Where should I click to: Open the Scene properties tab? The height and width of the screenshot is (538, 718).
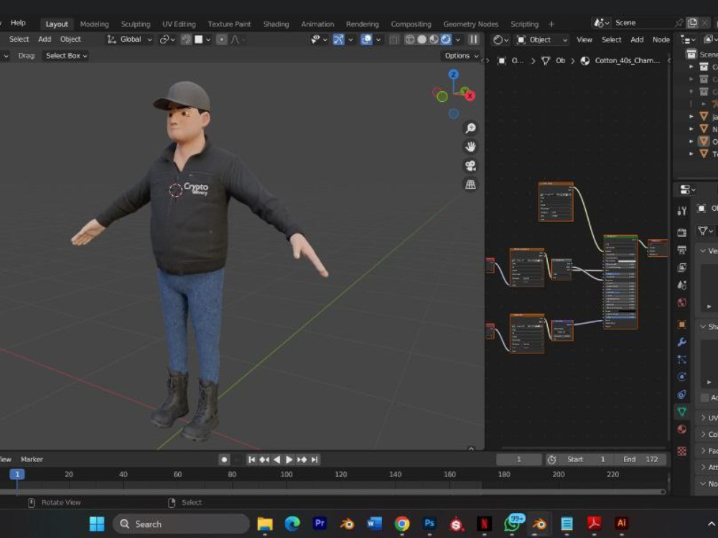coord(682,285)
